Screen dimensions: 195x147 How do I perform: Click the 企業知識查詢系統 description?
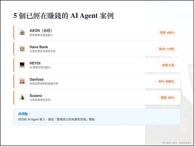(40, 100)
